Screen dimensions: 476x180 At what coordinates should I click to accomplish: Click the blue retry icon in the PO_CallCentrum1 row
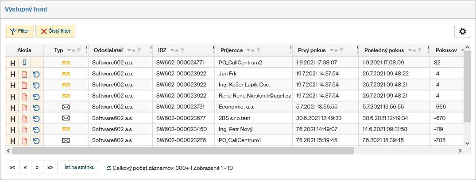[36, 141]
